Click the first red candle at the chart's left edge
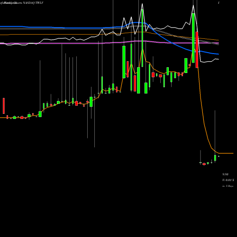This screenshot has height=237, width=237. pyautogui.click(x=4, y=106)
